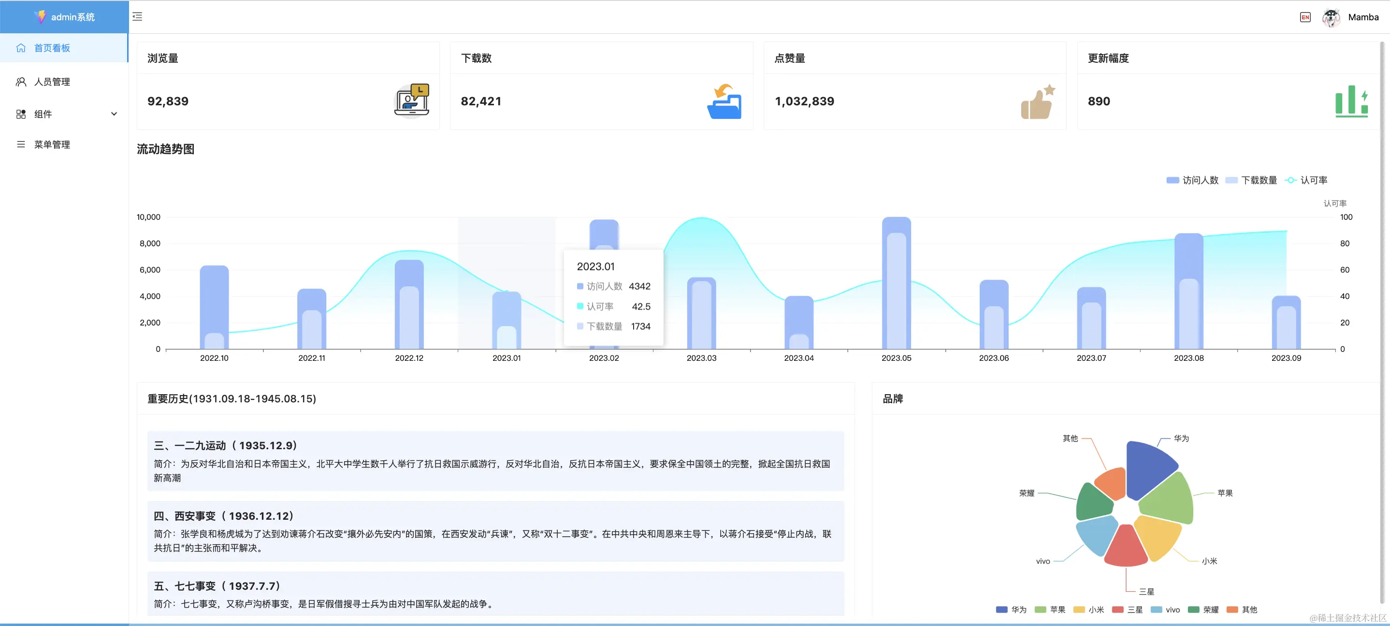Click the user avatar picture

[1331, 17]
